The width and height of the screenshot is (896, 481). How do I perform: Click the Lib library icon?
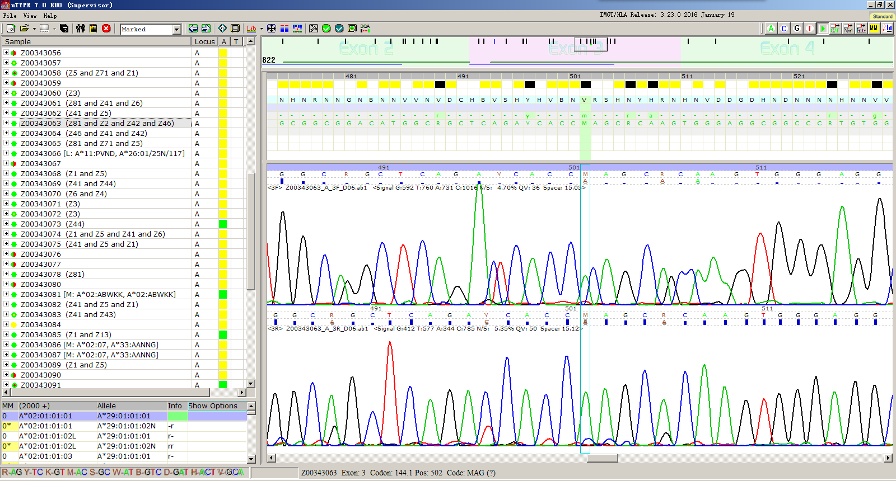251,29
